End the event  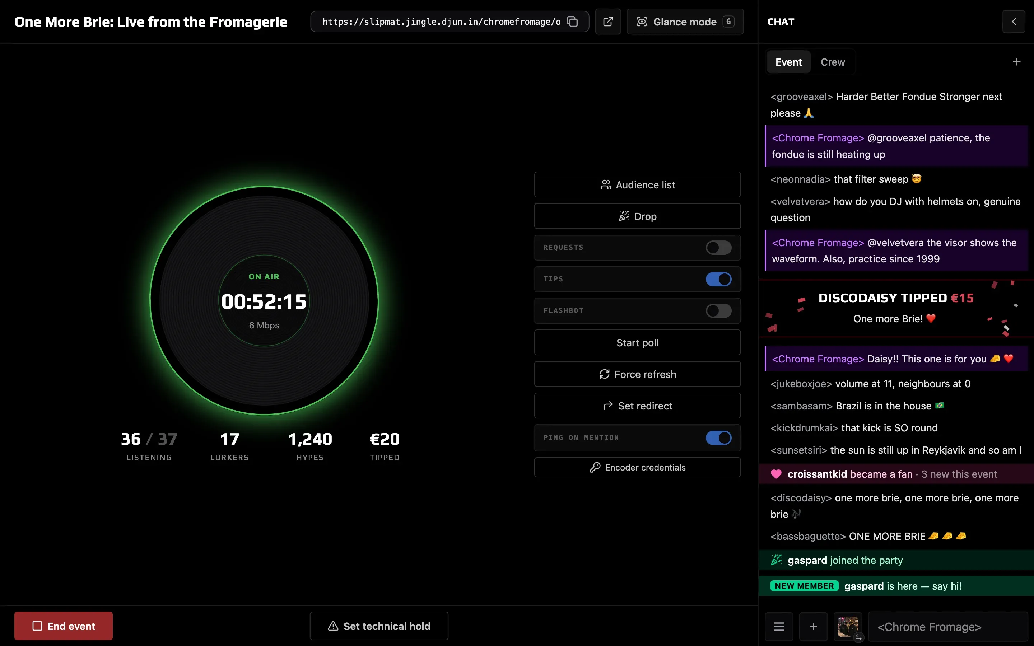[64, 626]
